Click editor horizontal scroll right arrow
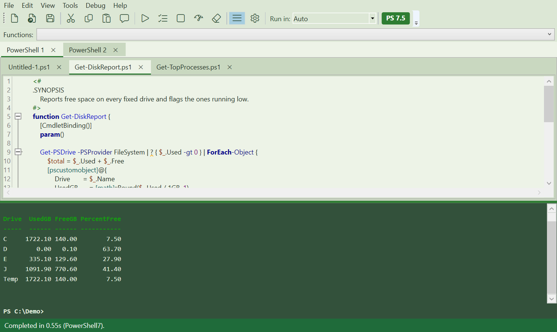 tap(539, 192)
